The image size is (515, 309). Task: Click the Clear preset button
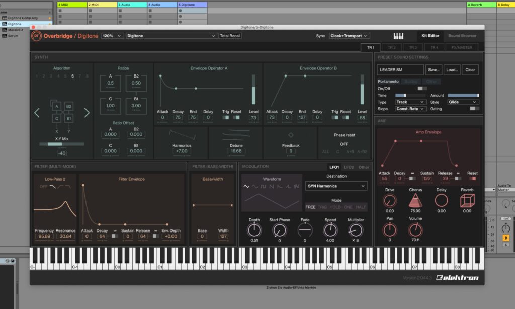(x=470, y=70)
